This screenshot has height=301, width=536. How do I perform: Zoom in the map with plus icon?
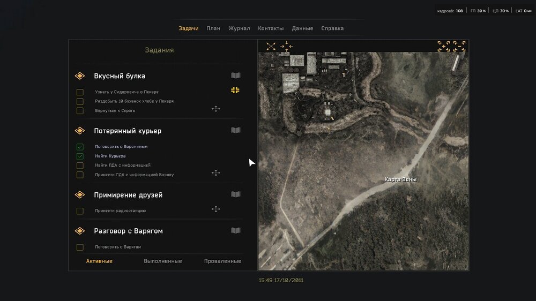coord(443,46)
